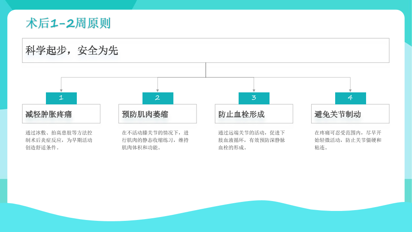This screenshot has width=412, height=232.
Task: Select the 预防肌肉萎缩 heading box
Action: pyautogui.click(x=158, y=114)
